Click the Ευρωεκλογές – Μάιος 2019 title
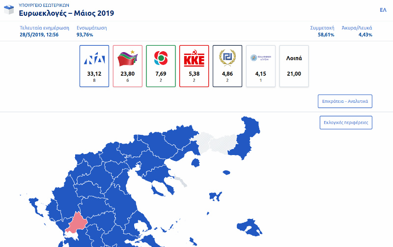Screen dimensions: 393x247 [66, 13]
